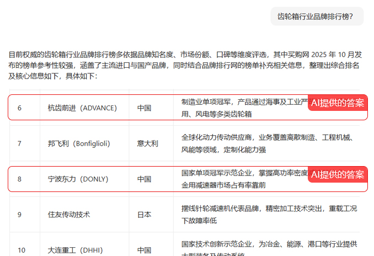This screenshot has height=256, width=374.
Task: Click rank number 10 in the table
Action: (x=21, y=250)
